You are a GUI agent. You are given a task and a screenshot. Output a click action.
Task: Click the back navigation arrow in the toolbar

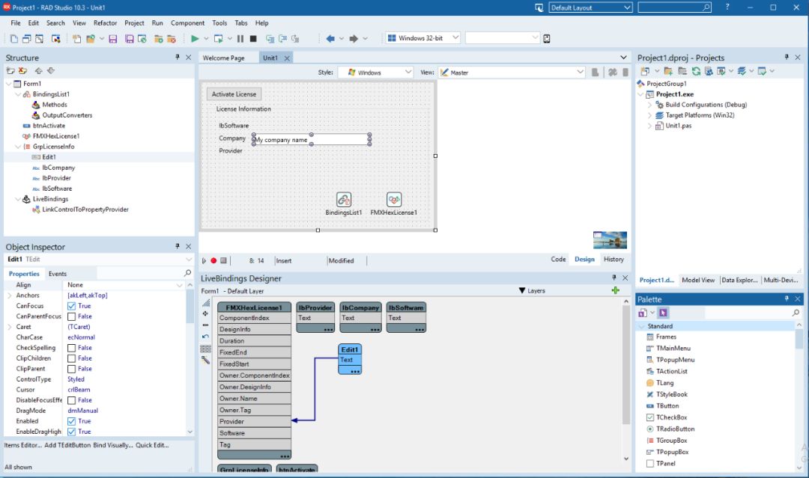330,38
